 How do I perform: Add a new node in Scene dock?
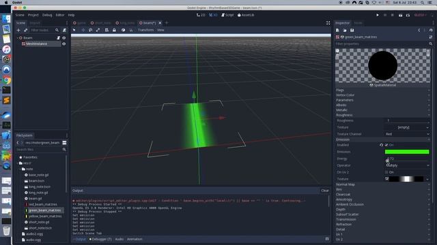(x=18, y=30)
